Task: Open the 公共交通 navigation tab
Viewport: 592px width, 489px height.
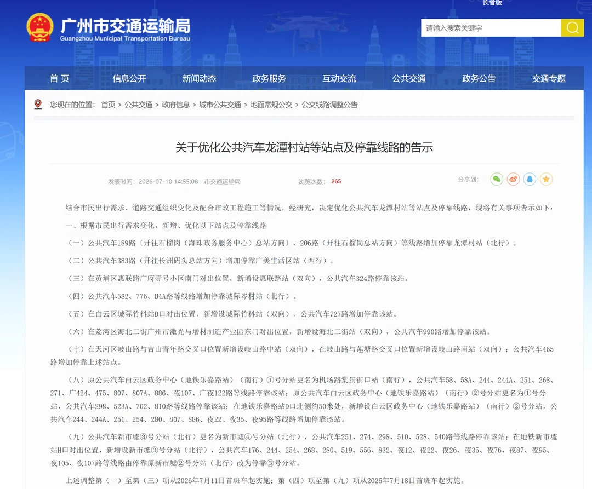Action: click(x=409, y=78)
